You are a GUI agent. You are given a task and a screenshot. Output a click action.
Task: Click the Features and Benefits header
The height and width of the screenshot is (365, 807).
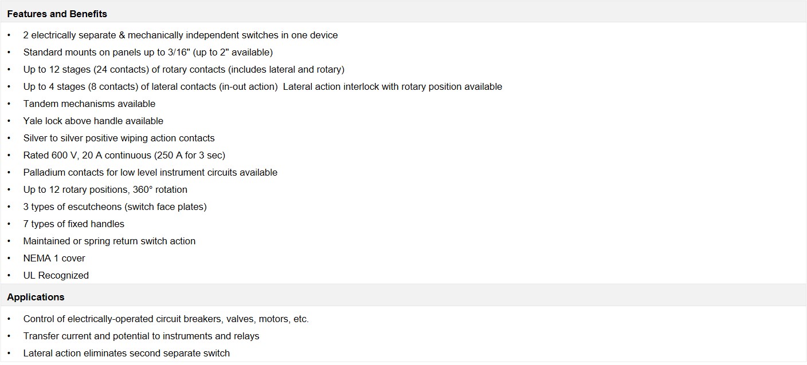[x=57, y=14]
